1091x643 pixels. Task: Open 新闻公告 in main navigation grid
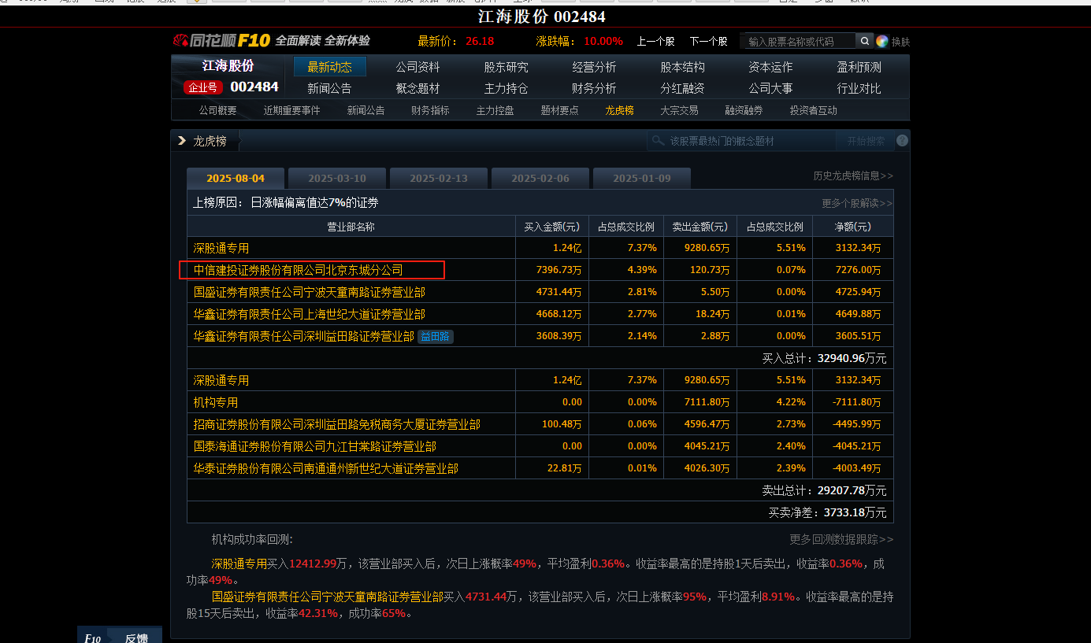pyautogui.click(x=330, y=88)
